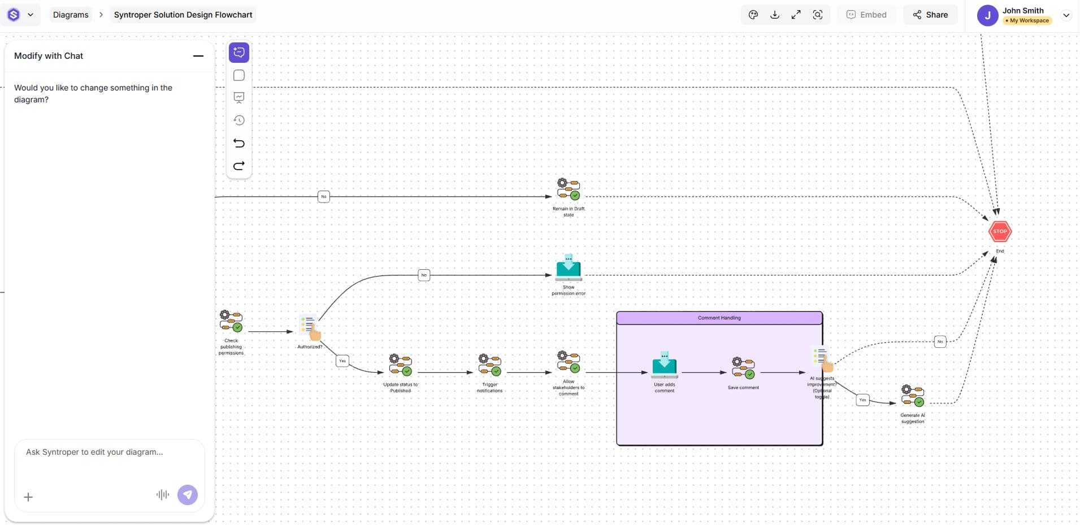This screenshot has width=1080, height=526.
Task: Activate voice input in chat box
Action: pyautogui.click(x=162, y=495)
